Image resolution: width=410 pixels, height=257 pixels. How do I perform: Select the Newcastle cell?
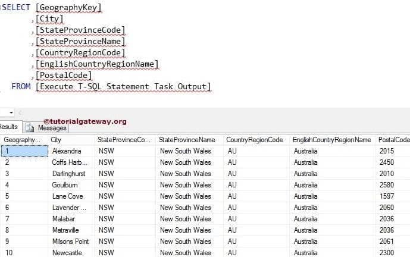[x=71, y=253]
